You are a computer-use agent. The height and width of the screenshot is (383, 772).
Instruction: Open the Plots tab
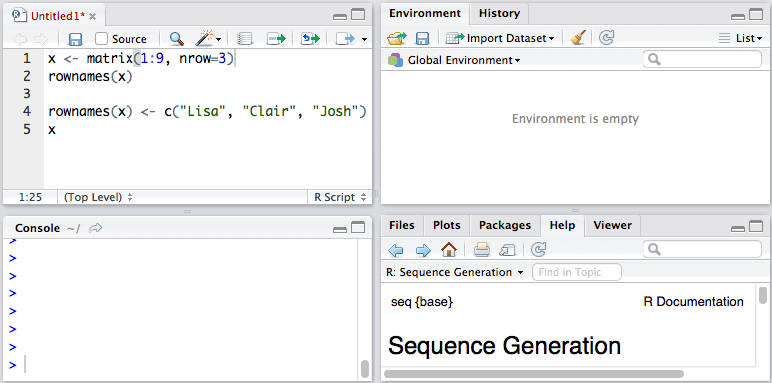[x=447, y=225]
